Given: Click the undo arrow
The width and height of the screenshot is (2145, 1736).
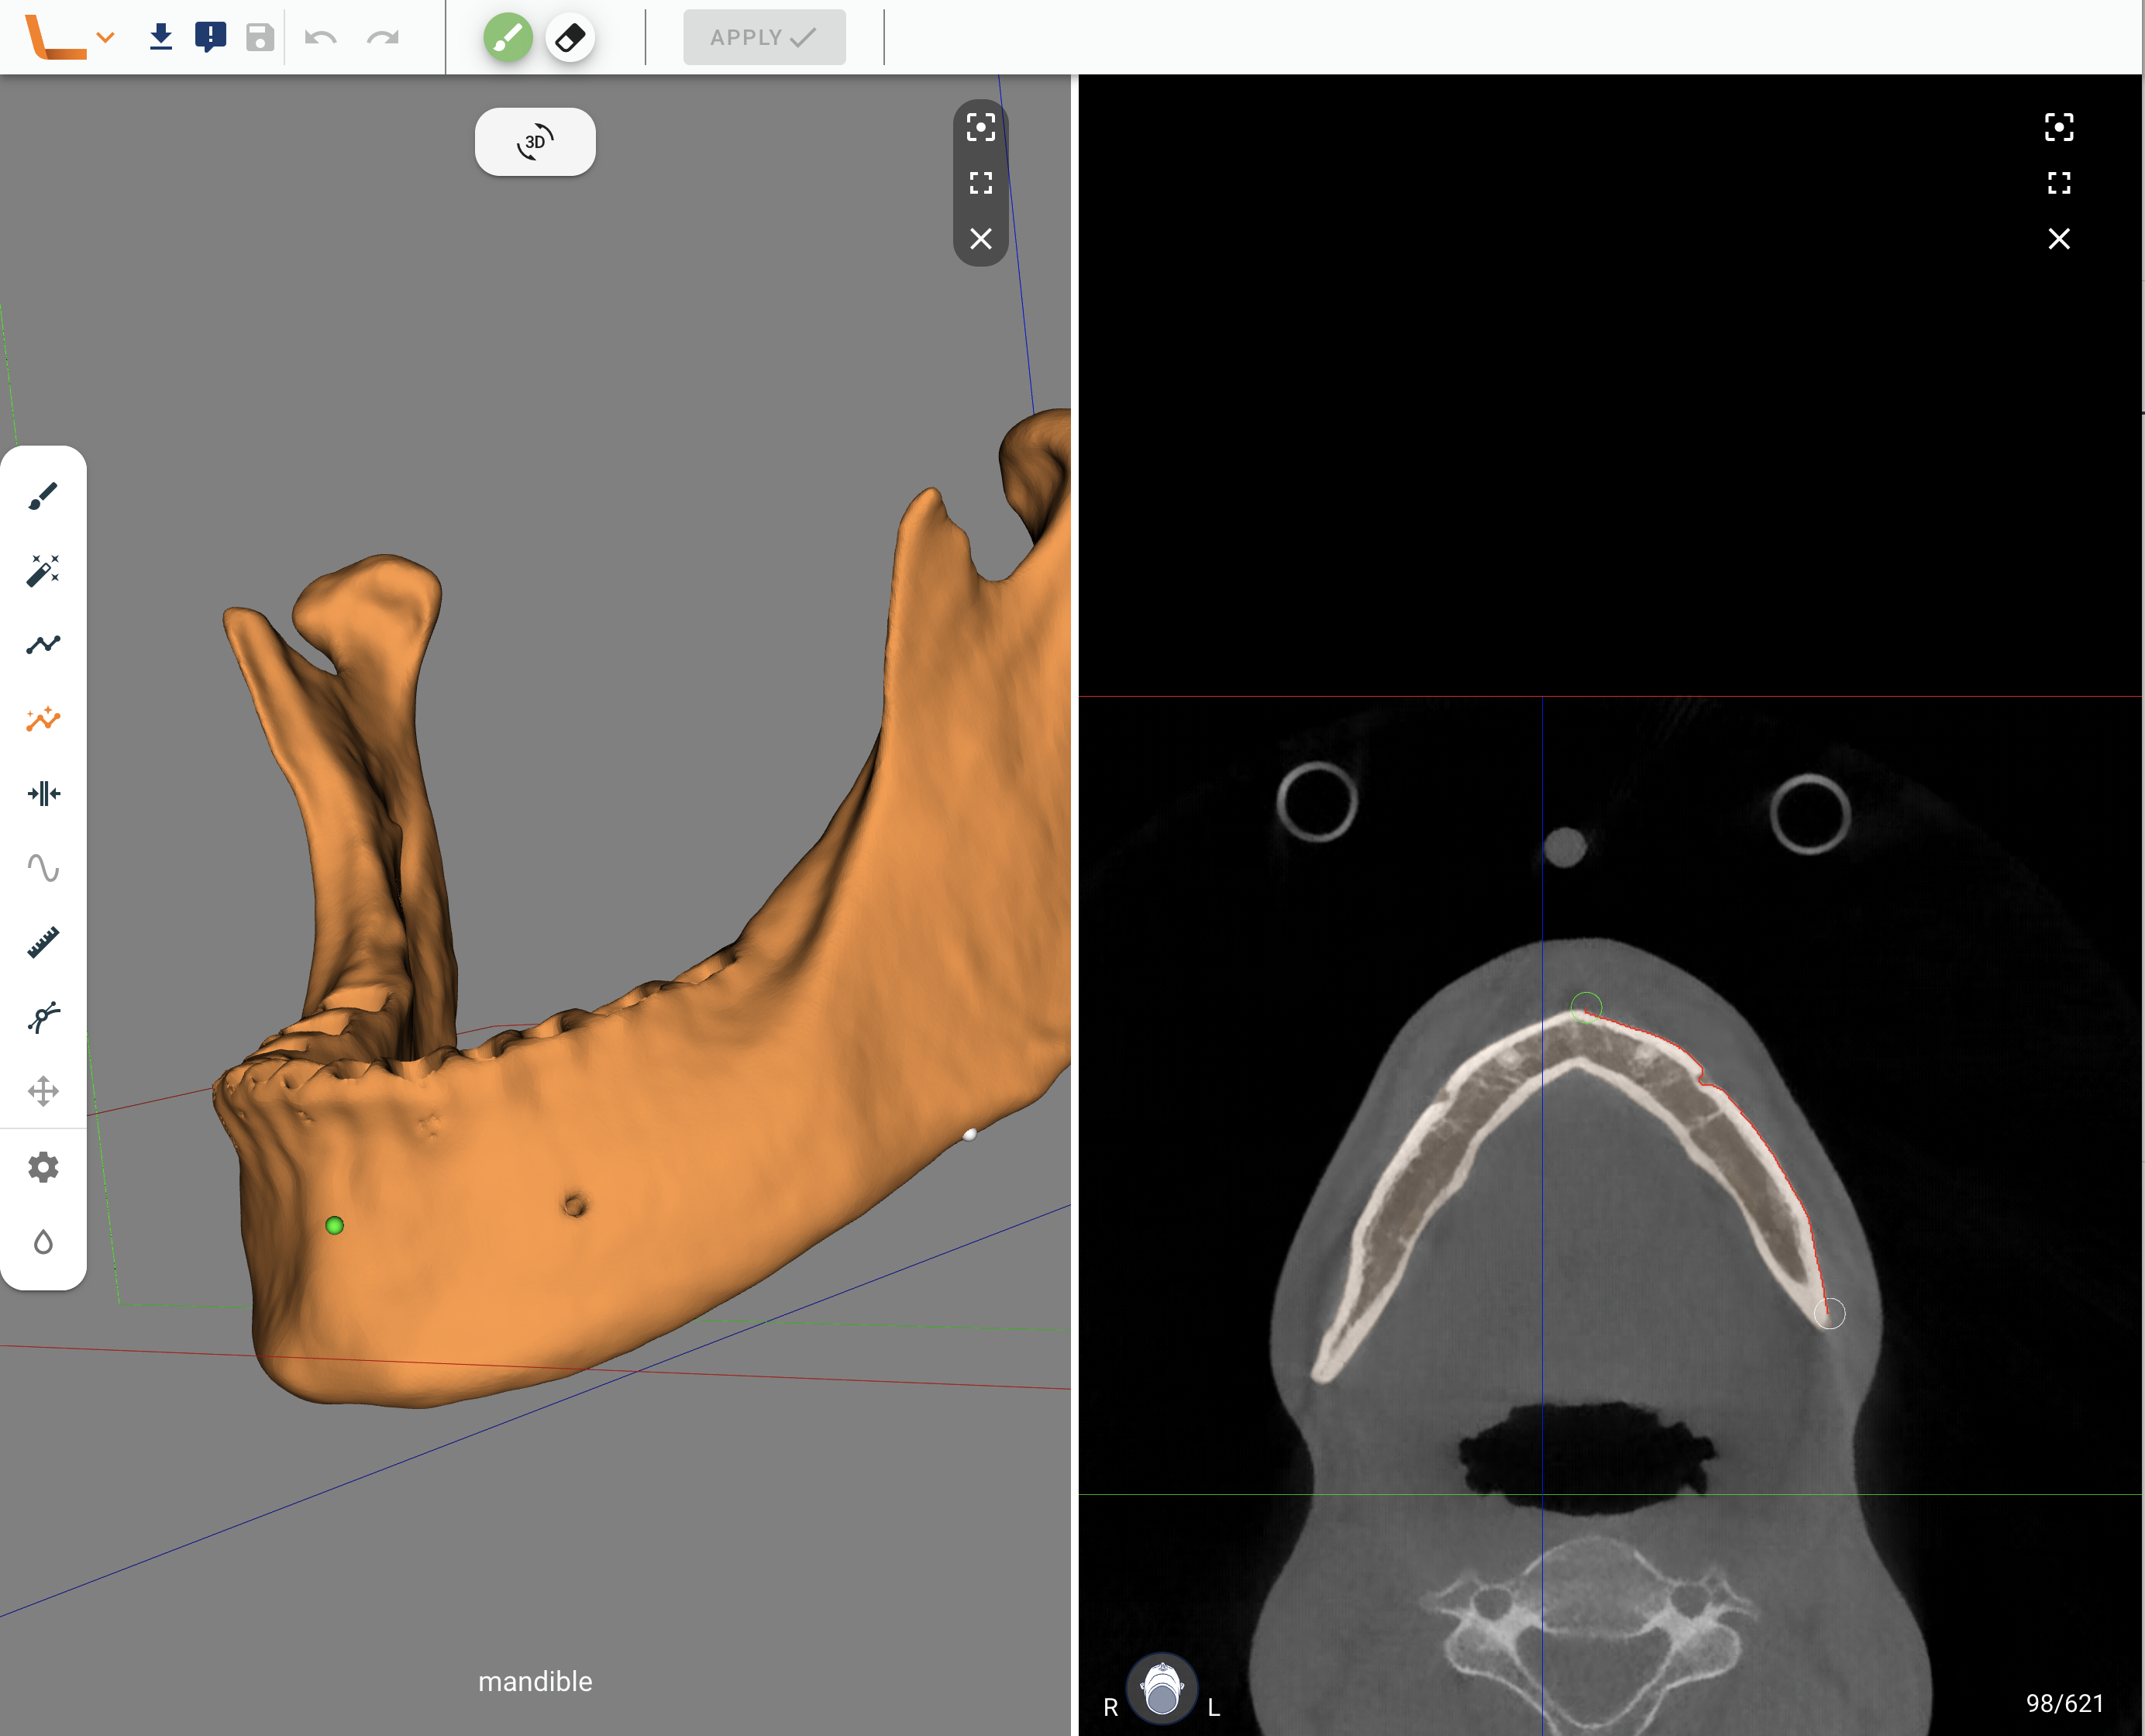Looking at the screenshot, I should tap(320, 38).
